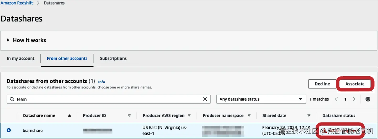Image resolution: width=378 pixels, height=139 pixels.
Task: Click the Decline button
Action: point(322,84)
